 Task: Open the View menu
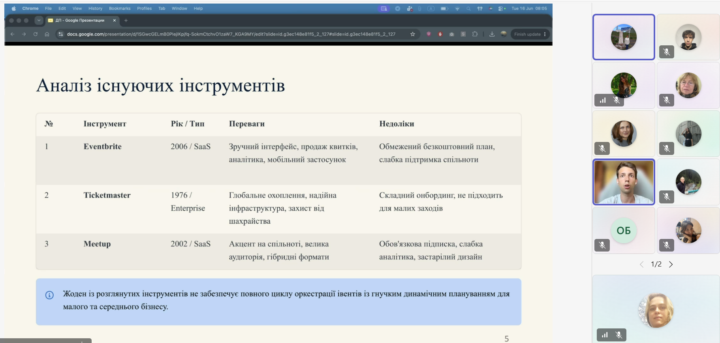pyautogui.click(x=77, y=8)
